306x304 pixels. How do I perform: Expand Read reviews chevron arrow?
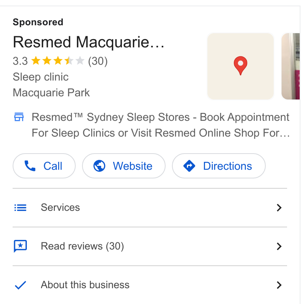279,246
